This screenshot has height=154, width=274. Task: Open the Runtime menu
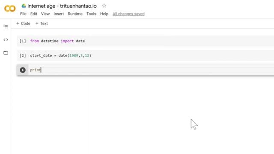(x=75, y=14)
